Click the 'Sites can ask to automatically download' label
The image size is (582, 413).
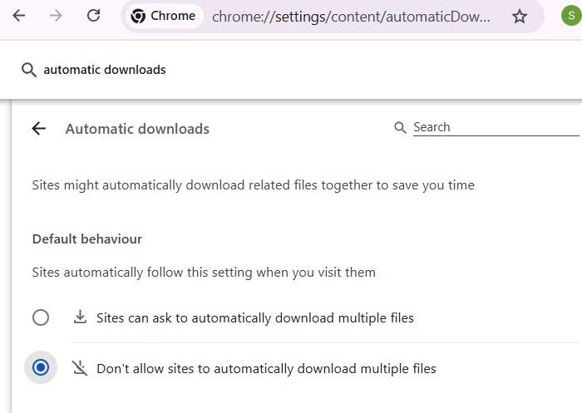(254, 317)
